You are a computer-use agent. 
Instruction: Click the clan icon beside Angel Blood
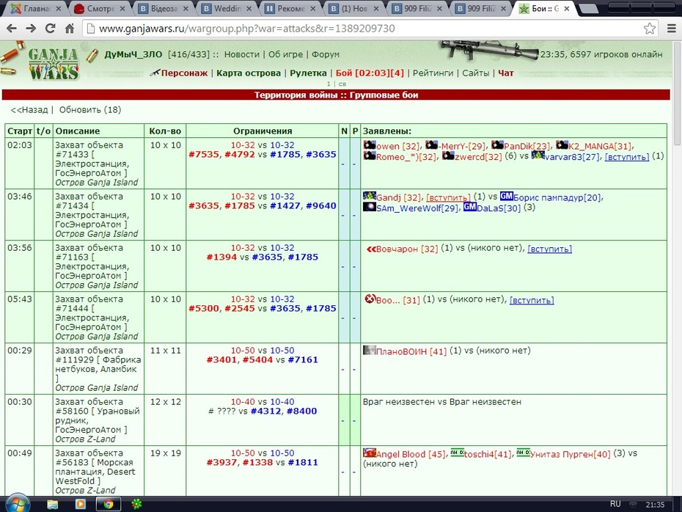coord(370,453)
